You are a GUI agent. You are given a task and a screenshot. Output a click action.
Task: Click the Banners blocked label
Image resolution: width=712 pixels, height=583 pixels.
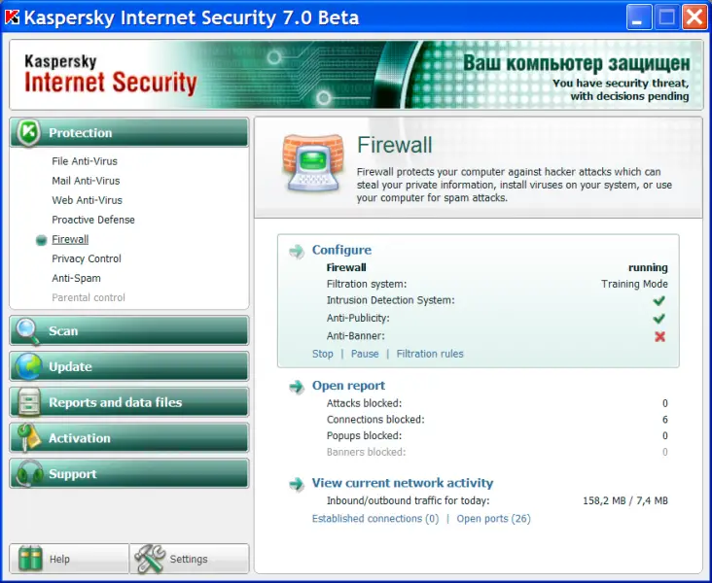pyautogui.click(x=366, y=452)
